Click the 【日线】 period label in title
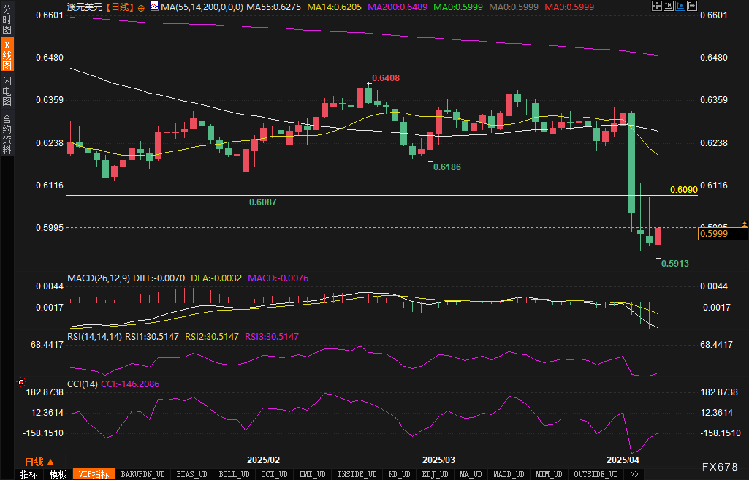This screenshot has width=749, height=480. coord(120,7)
